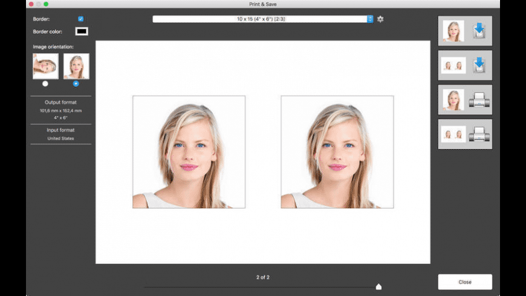Click the Input format label

pos(60,130)
